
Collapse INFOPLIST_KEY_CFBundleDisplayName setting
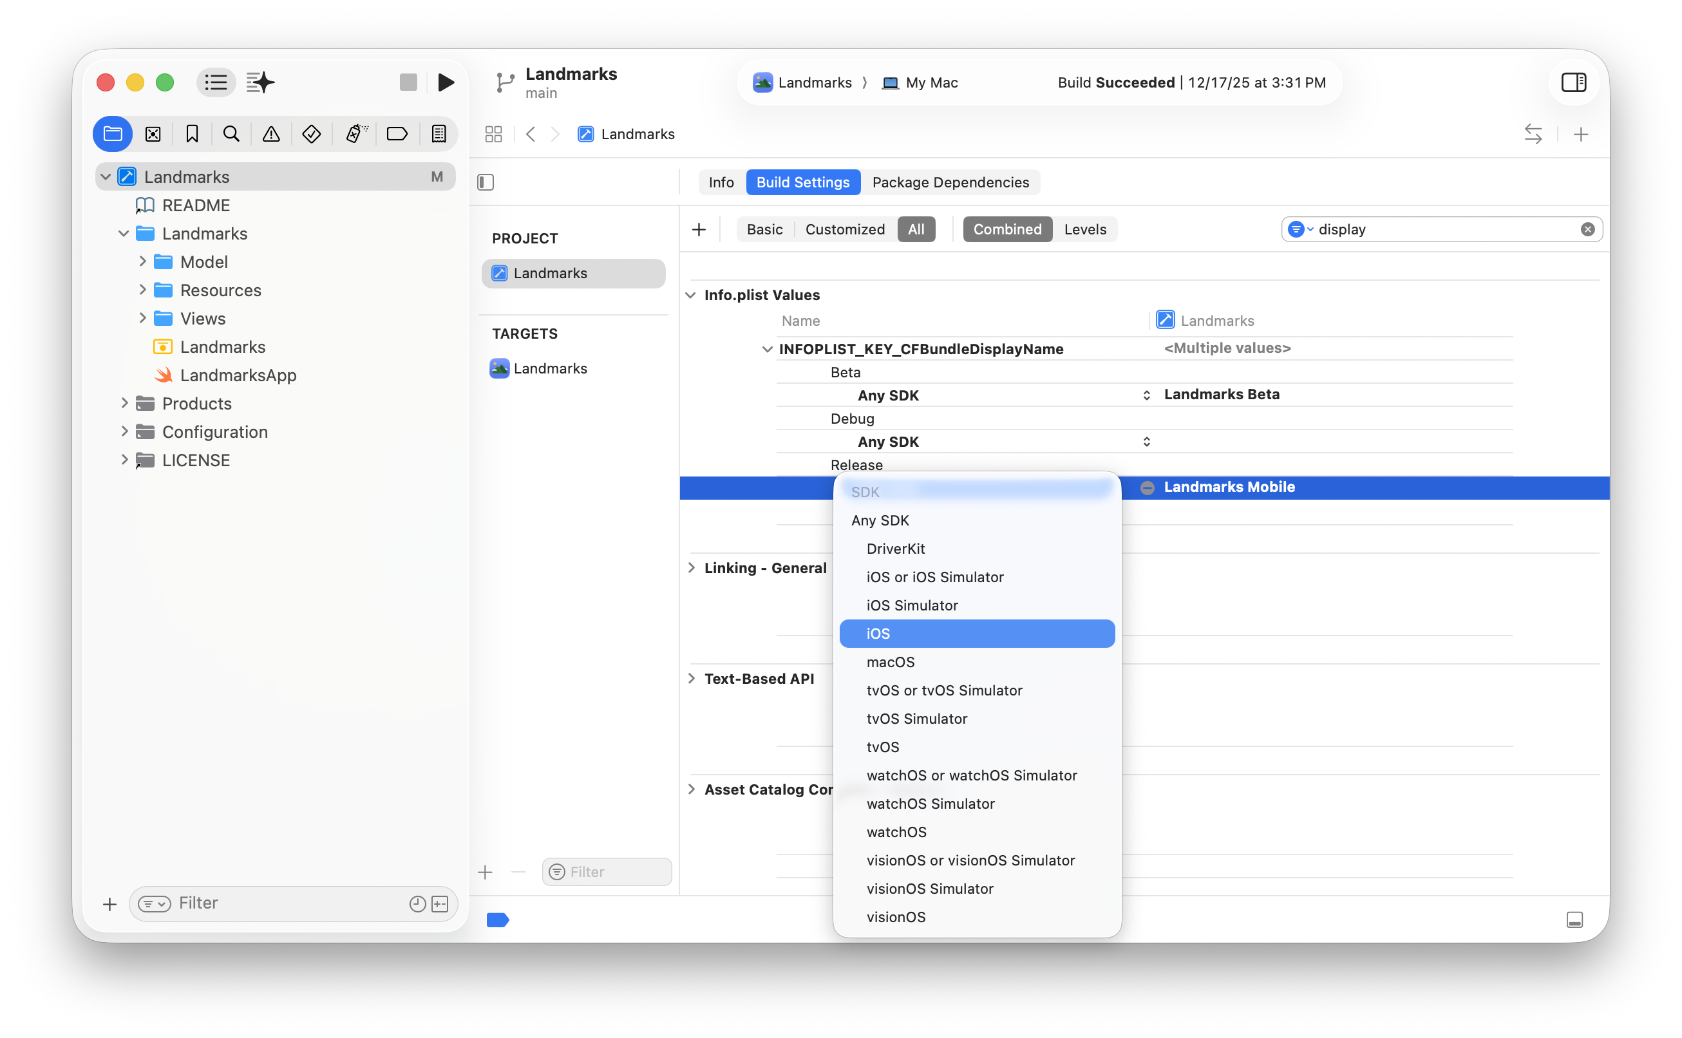[x=767, y=349]
